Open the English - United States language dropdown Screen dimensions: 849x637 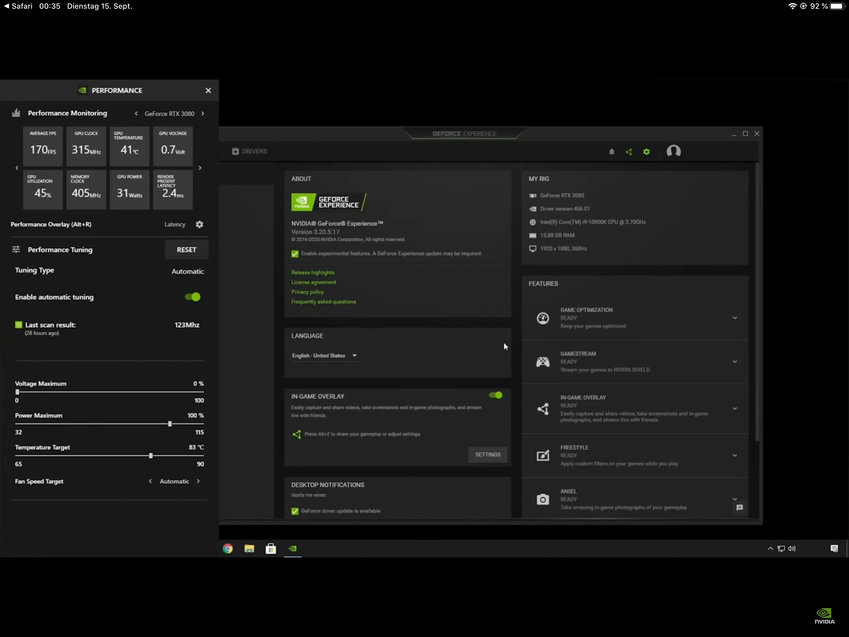(x=325, y=356)
